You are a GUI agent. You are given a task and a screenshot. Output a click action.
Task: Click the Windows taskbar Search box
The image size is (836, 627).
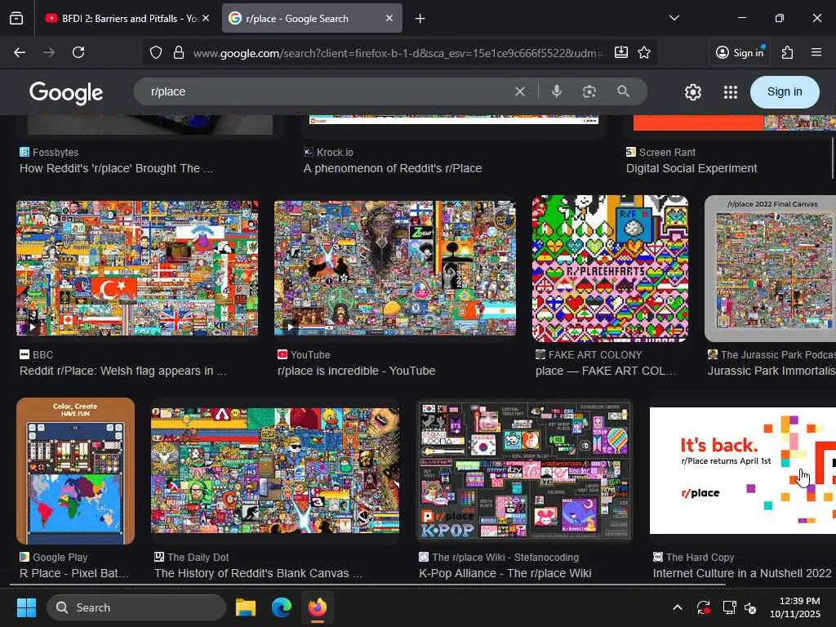tap(136, 607)
